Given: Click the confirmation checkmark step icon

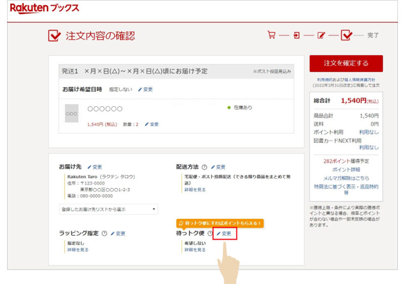Looking at the screenshot, I should tap(346, 35).
